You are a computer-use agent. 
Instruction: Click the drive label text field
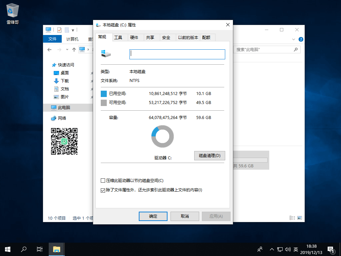coord(177,54)
